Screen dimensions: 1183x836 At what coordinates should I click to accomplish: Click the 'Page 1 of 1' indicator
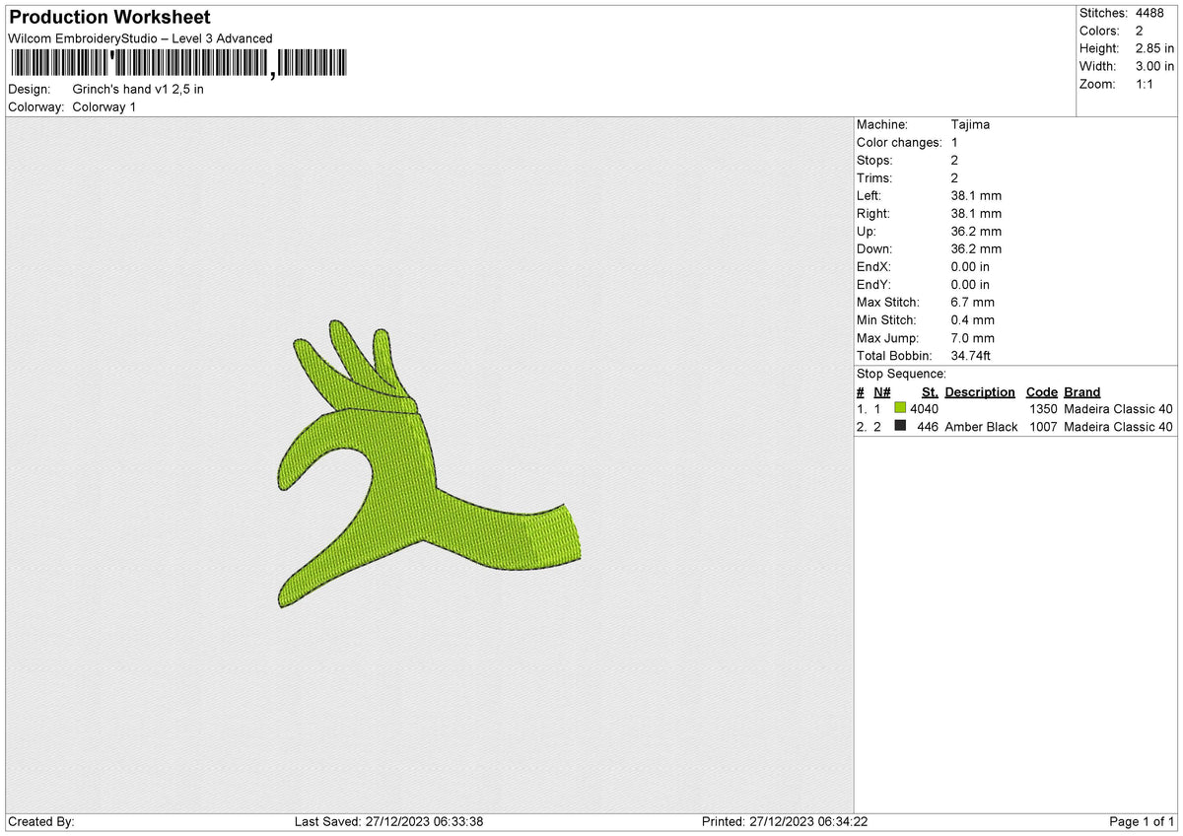[1142, 821]
